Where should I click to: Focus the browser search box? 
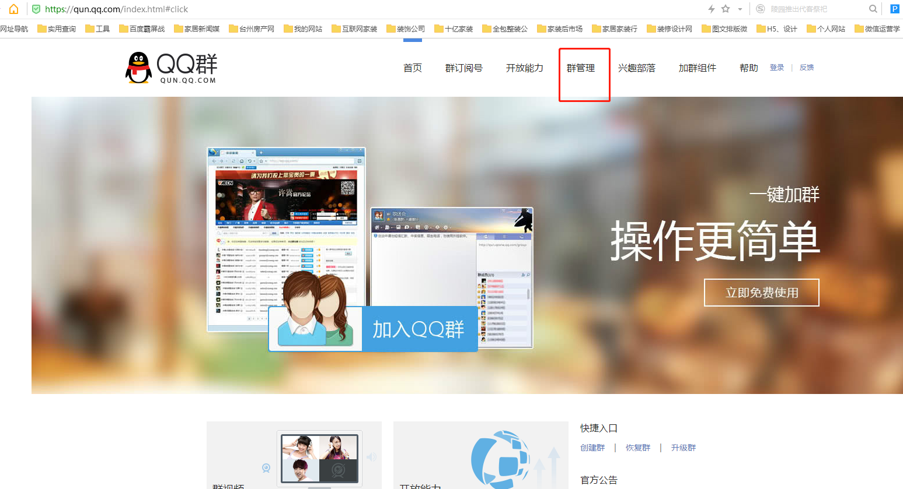pos(817,9)
